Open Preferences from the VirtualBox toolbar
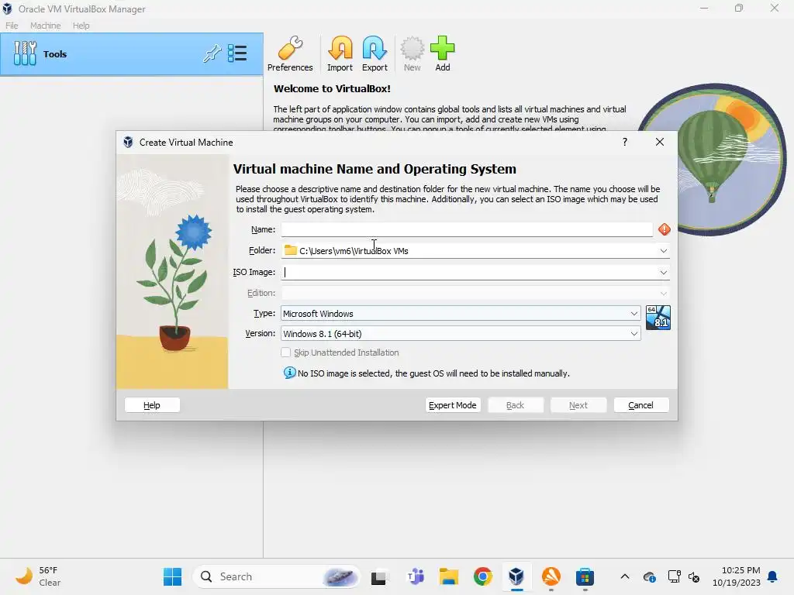Image resolution: width=794 pixels, height=595 pixels. pyautogui.click(x=290, y=54)
